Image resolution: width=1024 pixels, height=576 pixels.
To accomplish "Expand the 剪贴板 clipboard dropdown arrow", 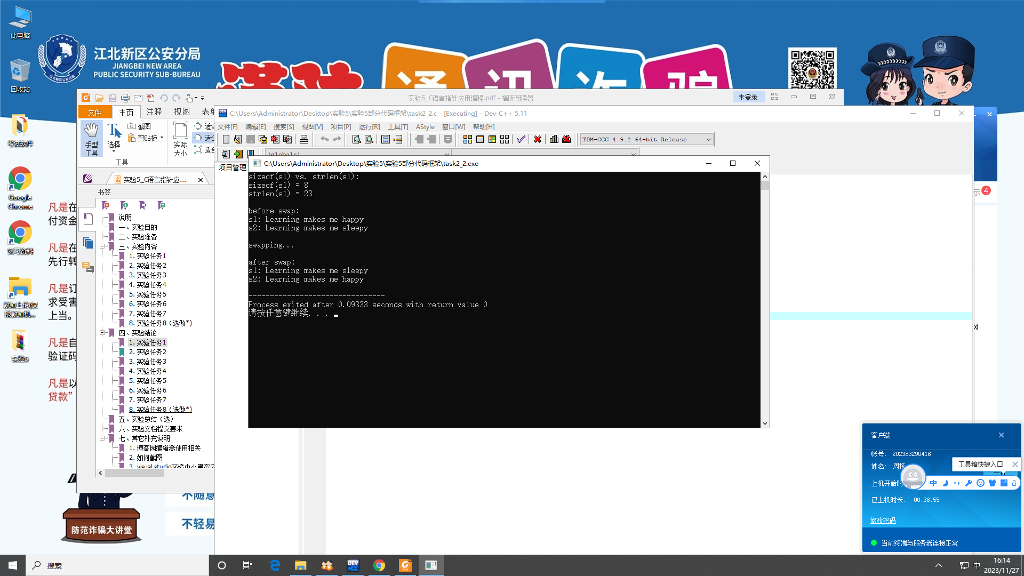I will pyautogui.click(x=162, y=138).
